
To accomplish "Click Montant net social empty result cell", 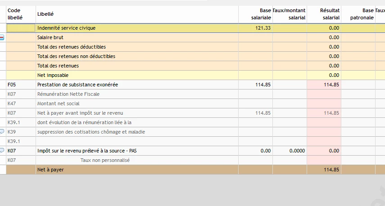I will point(324,103).
